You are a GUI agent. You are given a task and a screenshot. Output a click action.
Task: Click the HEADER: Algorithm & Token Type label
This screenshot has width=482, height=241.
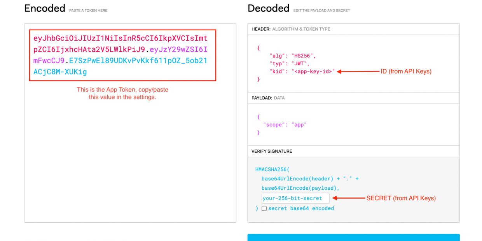coord(291,29)
